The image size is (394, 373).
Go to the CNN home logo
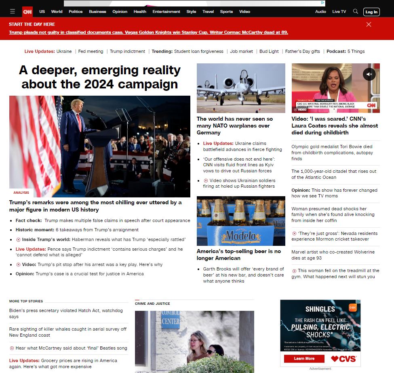(27, 12)
